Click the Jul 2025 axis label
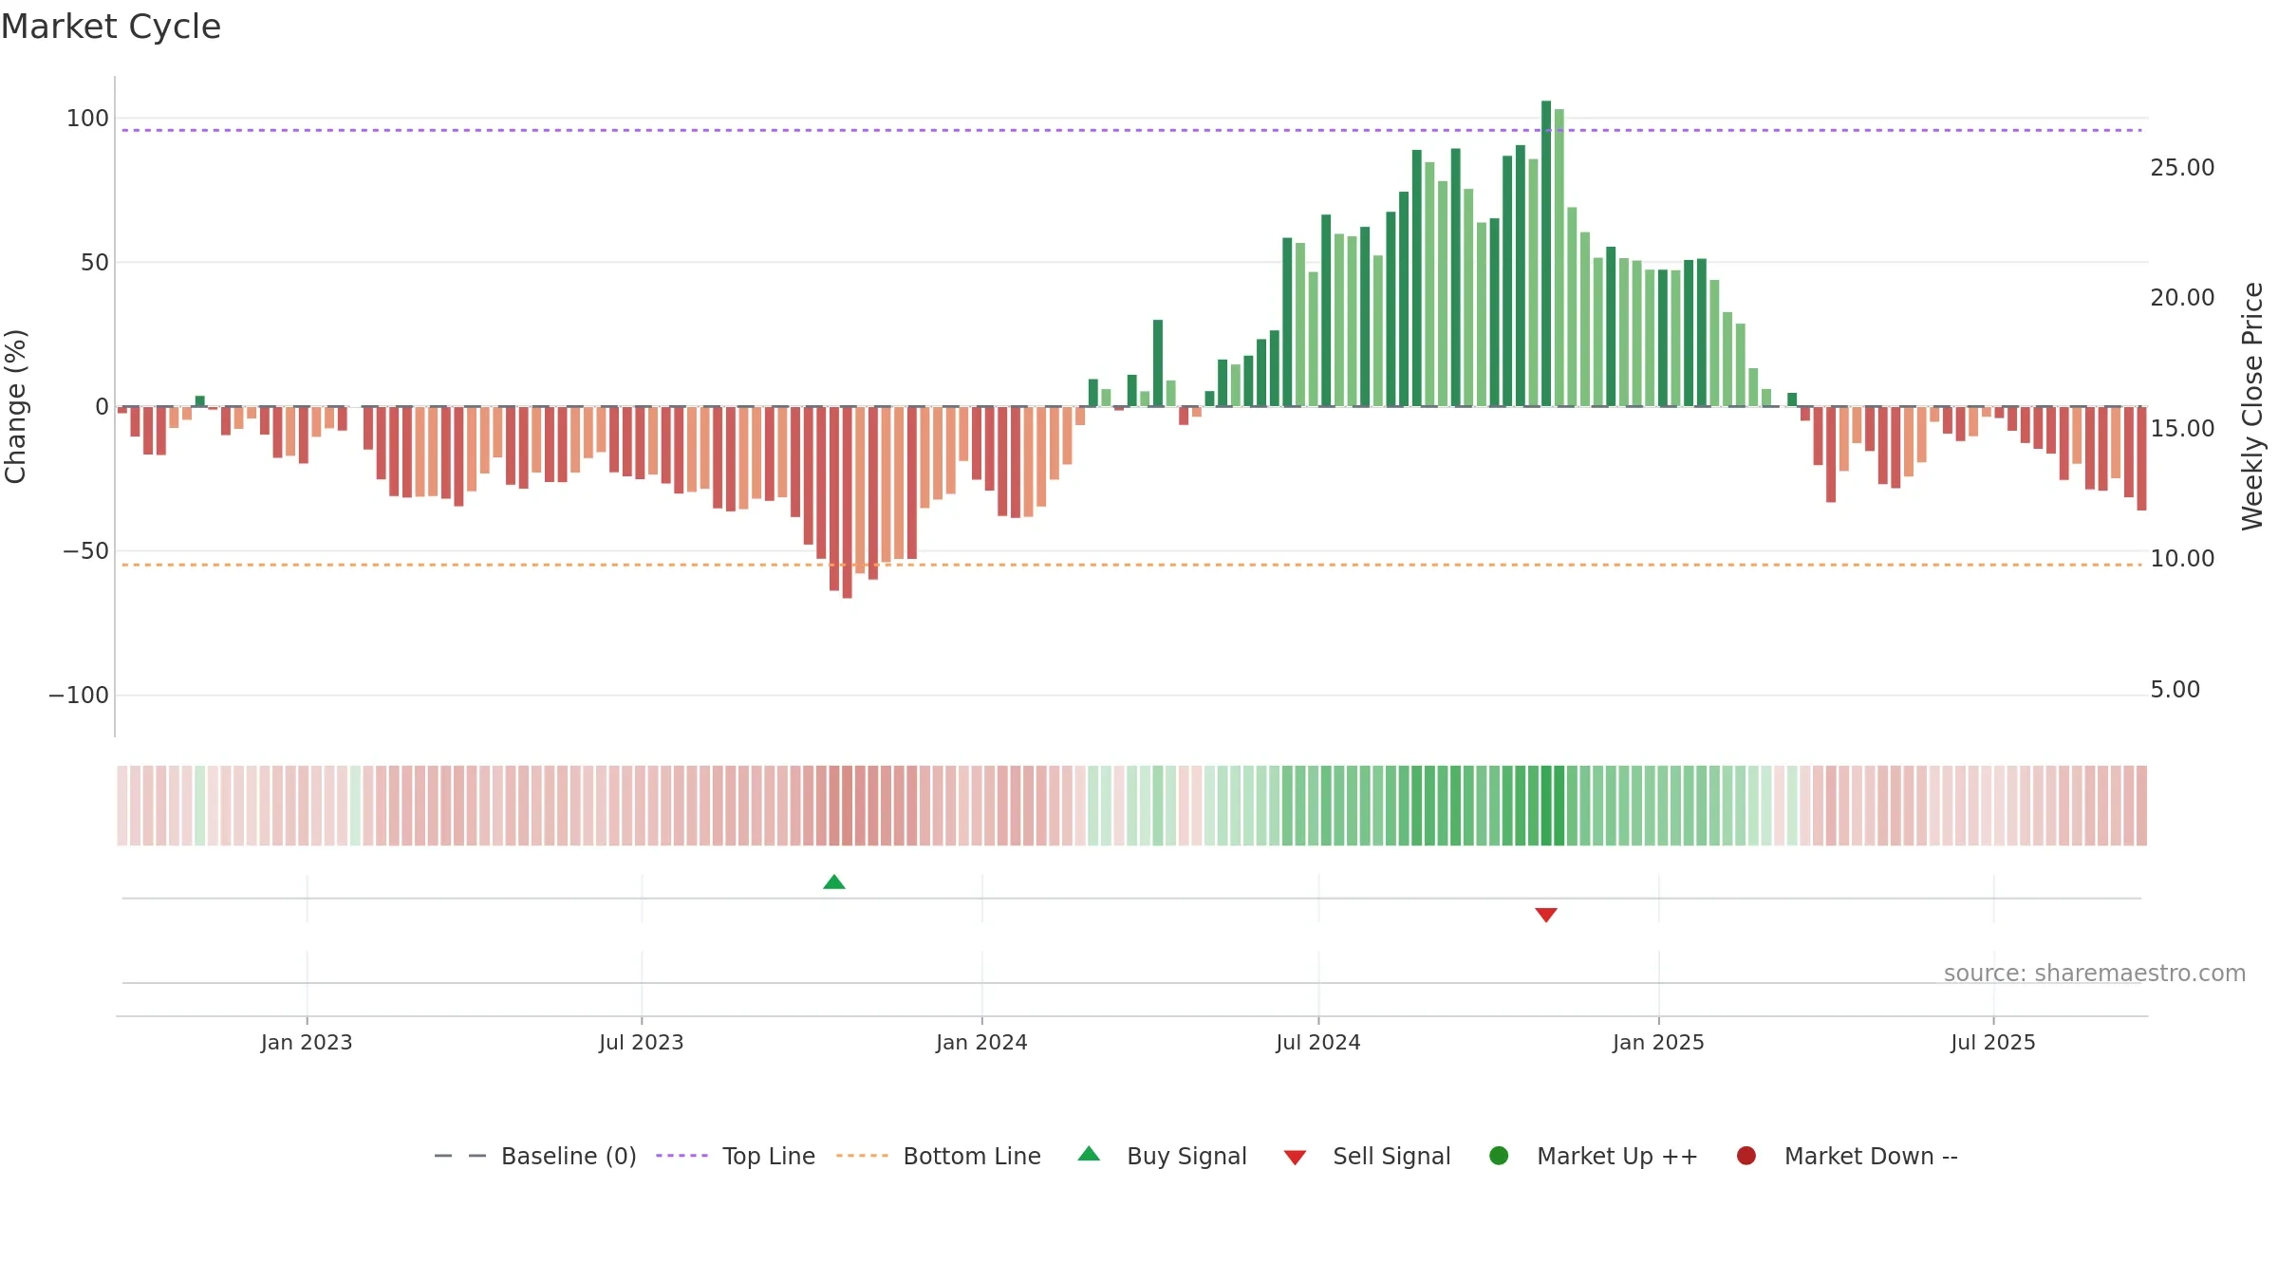 [1993, 1043]
